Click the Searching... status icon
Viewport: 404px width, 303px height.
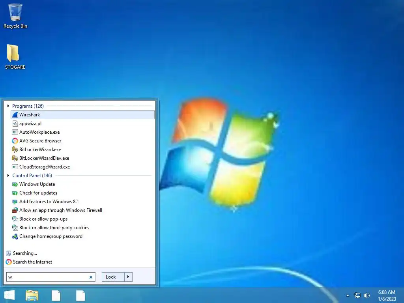(x=9, y=253)
